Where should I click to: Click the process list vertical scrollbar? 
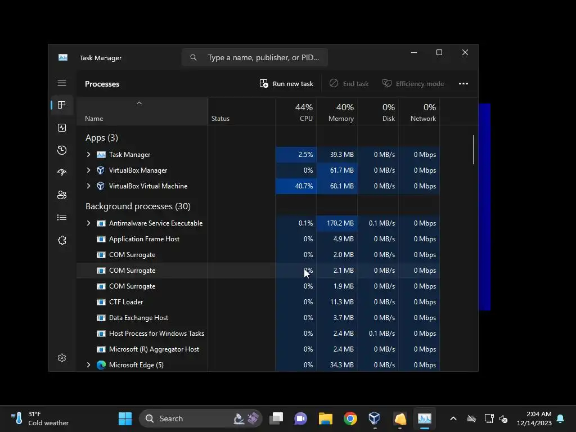474,150
